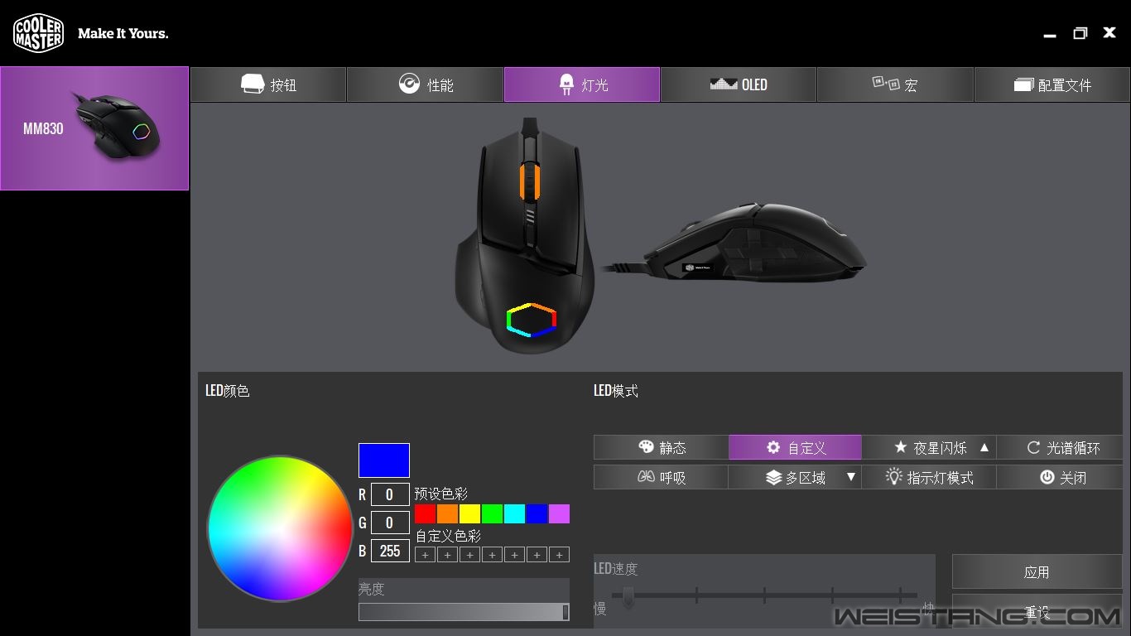Click the gauge icon on 性能 tab

coord(409,84)
